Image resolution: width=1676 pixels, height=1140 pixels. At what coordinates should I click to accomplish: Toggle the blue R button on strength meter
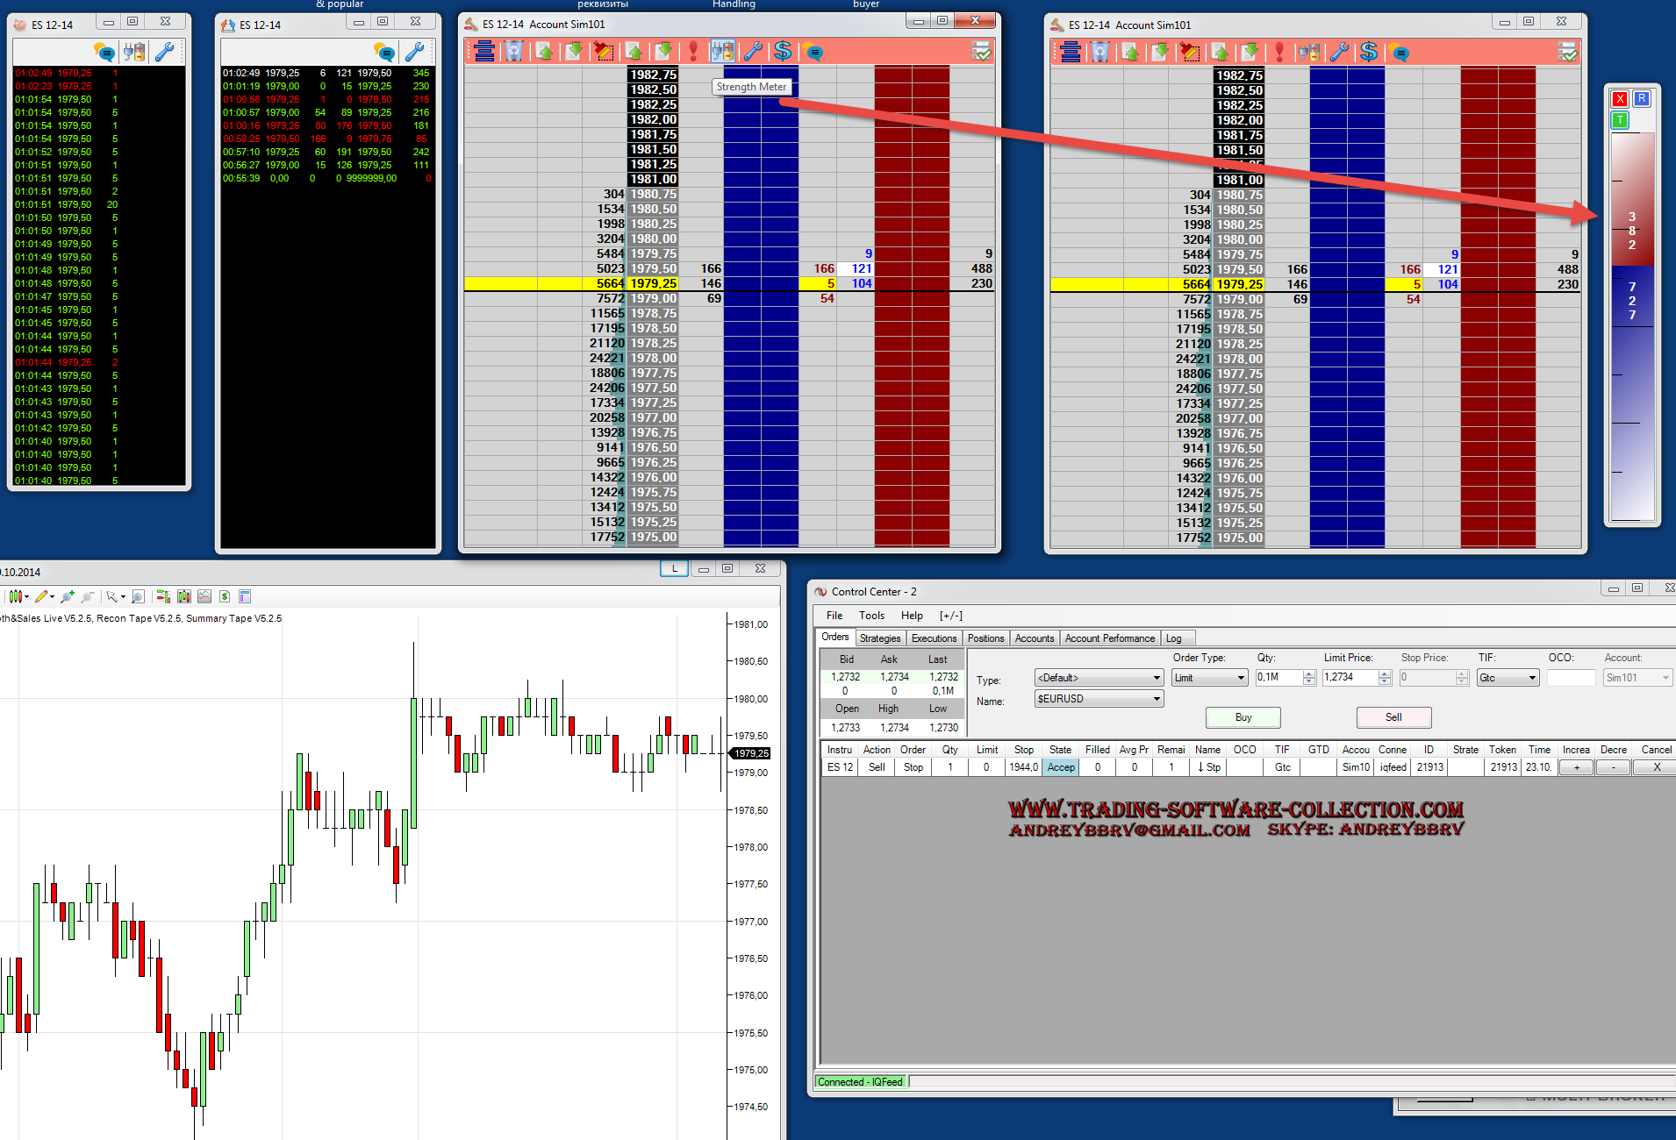pyautogui.click(x=1642, y=99)
